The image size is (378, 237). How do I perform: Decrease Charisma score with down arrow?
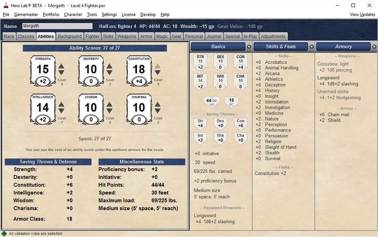(158, 111)
